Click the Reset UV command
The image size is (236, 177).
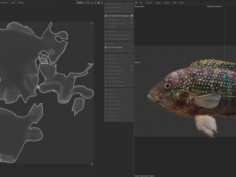point(119,97)
